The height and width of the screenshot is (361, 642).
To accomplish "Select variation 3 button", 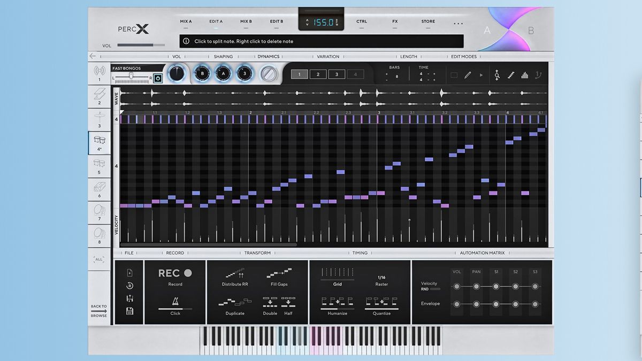I will (x=337, y=74).
